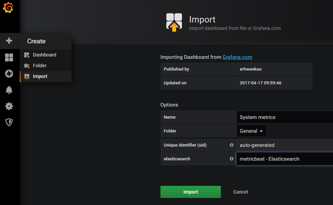Open the Dashboards grid icon in sidebar
Viewport: 333px width, 205px height.
click(9, 57)
